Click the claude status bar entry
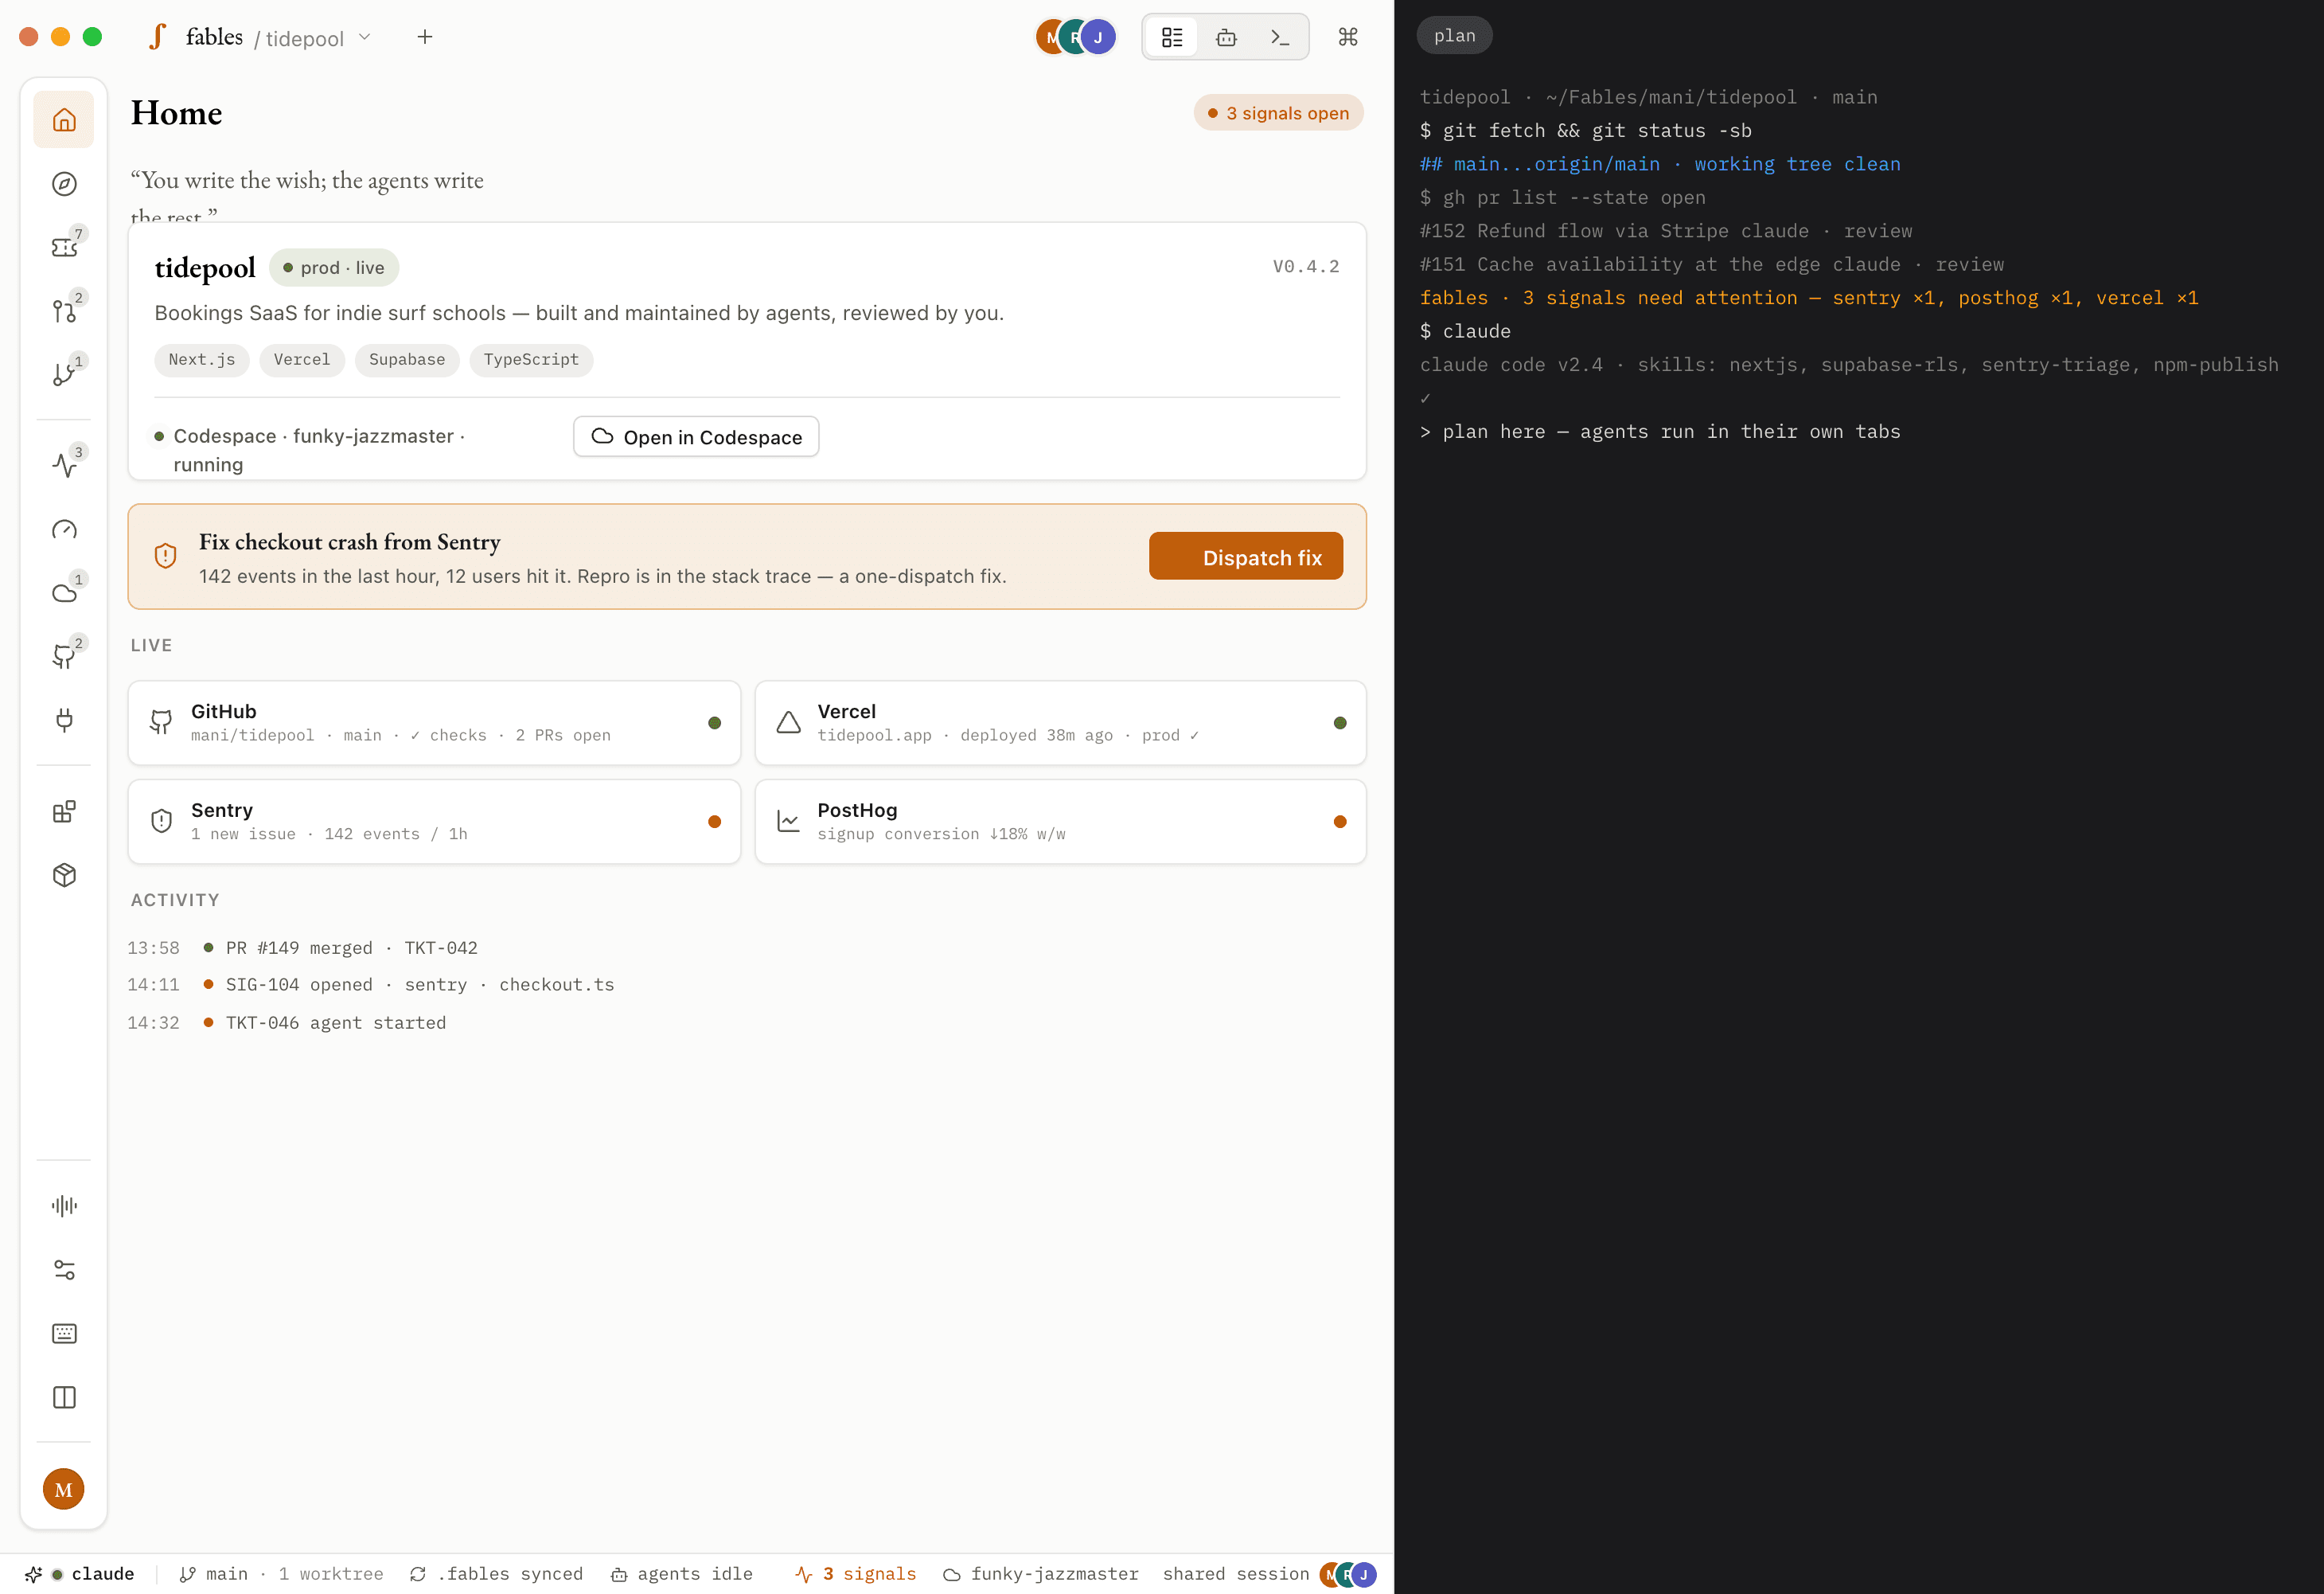Image resolution: width=2324 pixels, height=1594 pixels. [x=80, y=1574]
